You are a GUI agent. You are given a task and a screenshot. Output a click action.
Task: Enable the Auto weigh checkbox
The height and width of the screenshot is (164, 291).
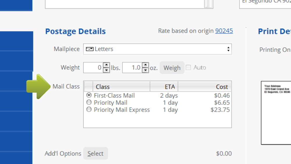click(188, 68)
